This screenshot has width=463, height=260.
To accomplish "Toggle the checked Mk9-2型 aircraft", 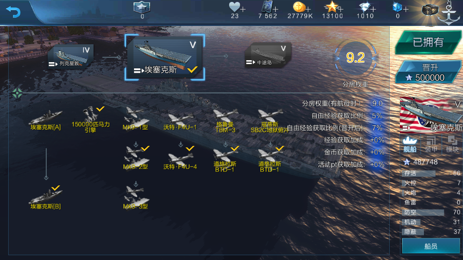I will pyautogui.click(x=136, y=158).
